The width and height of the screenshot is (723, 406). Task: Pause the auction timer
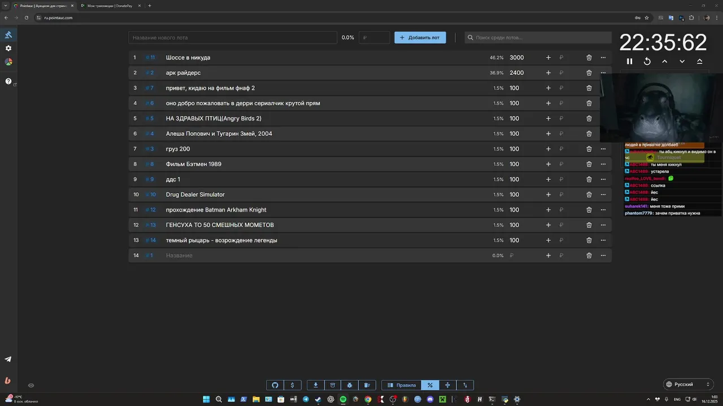630,61
